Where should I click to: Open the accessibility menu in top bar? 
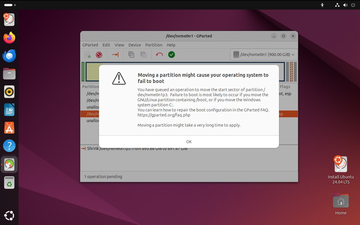click(x=322, y=5)
